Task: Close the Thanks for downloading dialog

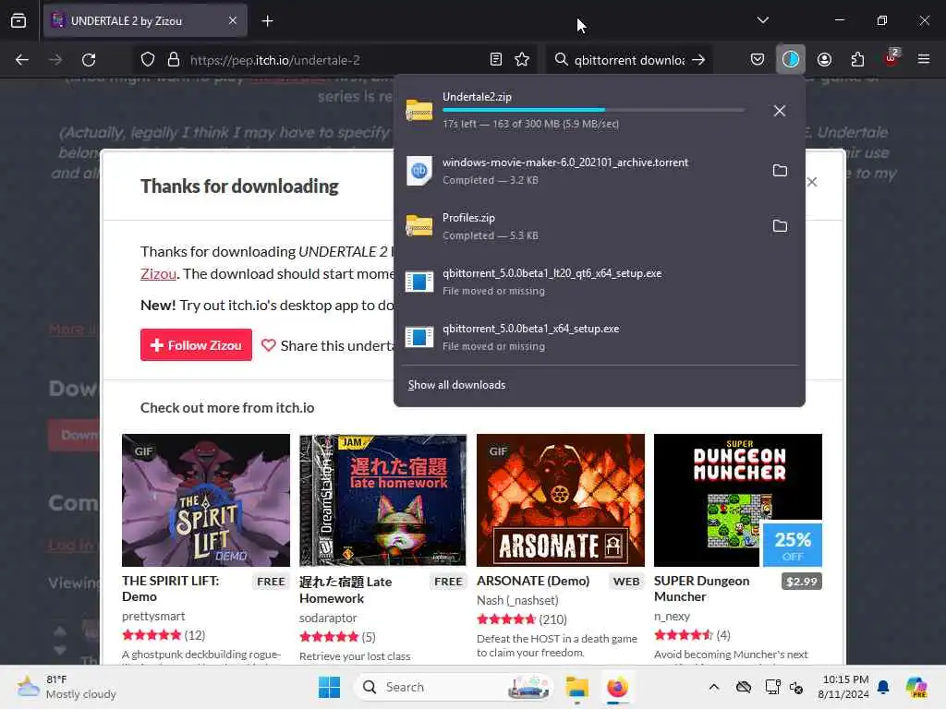Action: coord(812,182)
